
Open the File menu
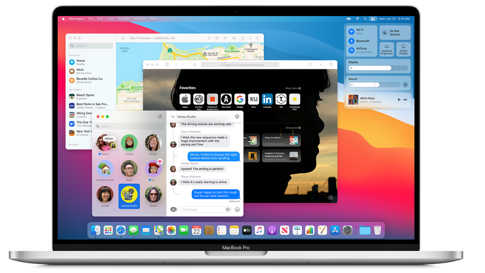pos(91,19)
